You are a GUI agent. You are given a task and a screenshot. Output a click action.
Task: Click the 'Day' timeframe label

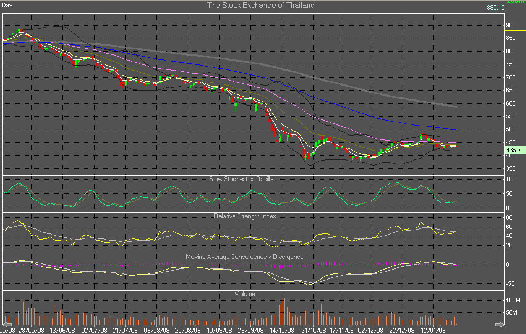coord(7,5)
